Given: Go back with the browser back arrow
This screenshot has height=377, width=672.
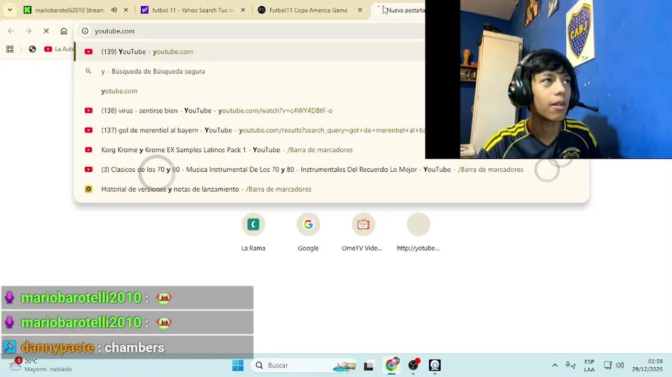Looking at the screenshot, I should pos(11,31).
